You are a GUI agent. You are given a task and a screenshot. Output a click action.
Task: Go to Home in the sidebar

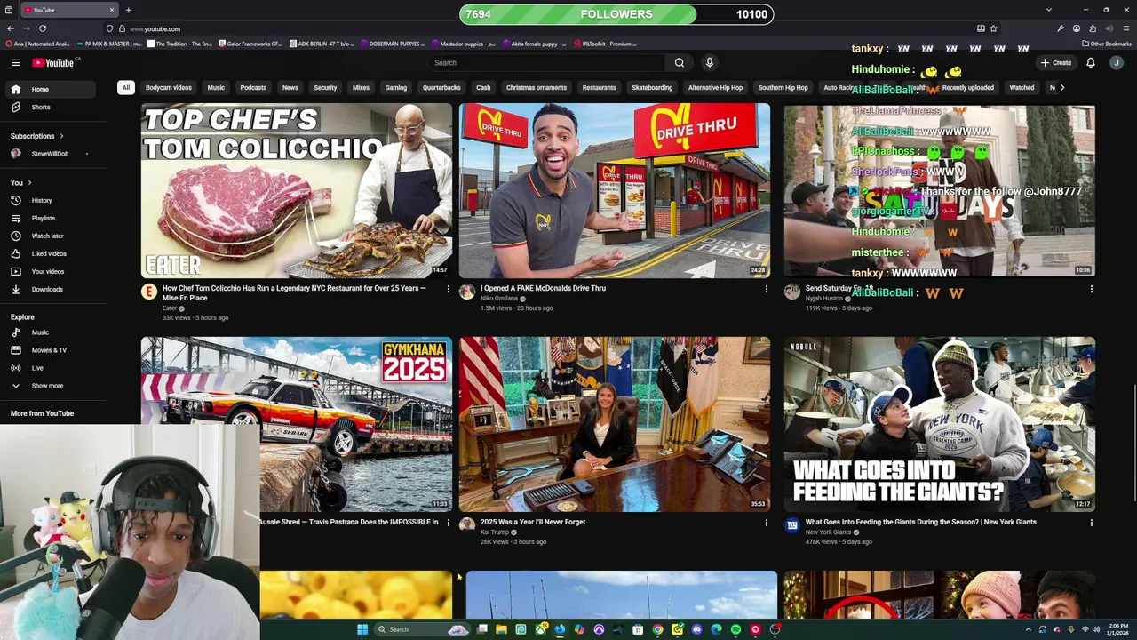pyautogui.click(x=52, y=89)
